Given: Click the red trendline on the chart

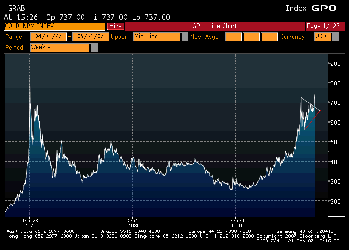Looking at the screenshot, I should [312, 119].
